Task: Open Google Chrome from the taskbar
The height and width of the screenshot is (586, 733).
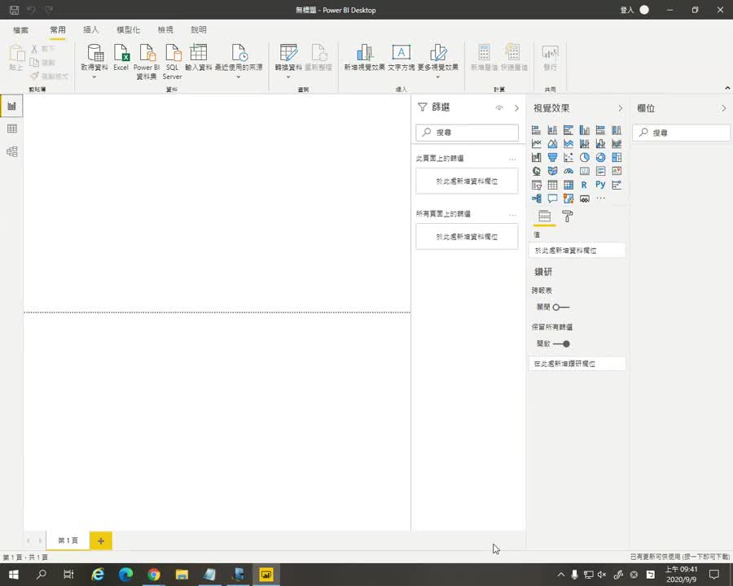Action: [x=154, y=575]
